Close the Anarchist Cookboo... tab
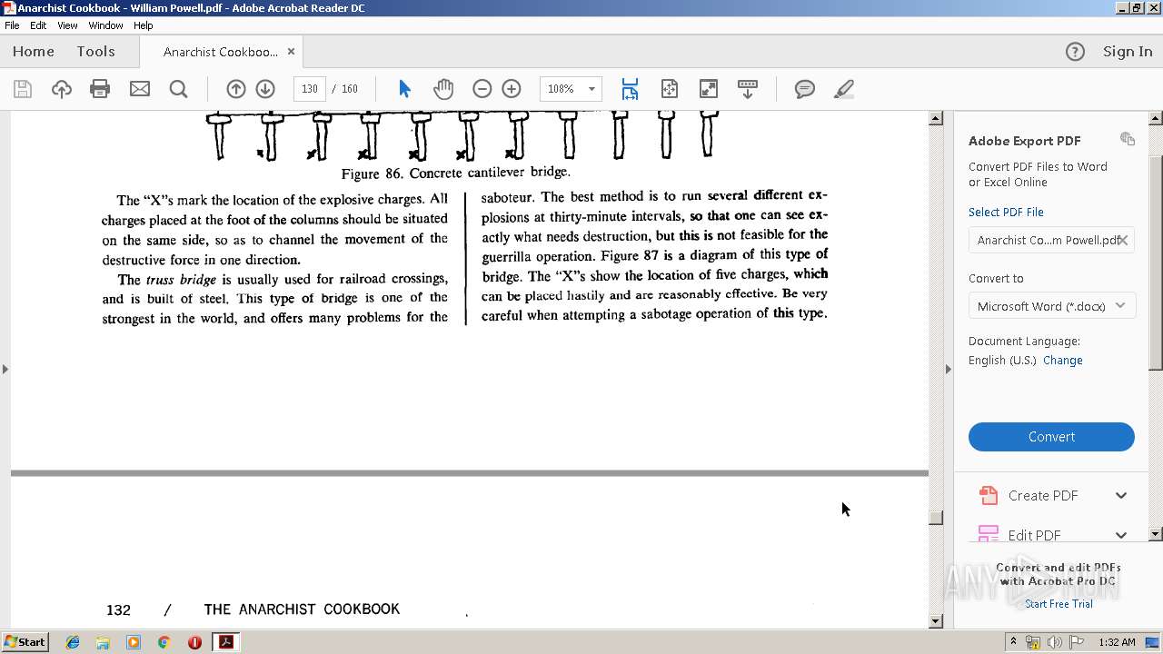1163x654 pixels. point(291,52)
